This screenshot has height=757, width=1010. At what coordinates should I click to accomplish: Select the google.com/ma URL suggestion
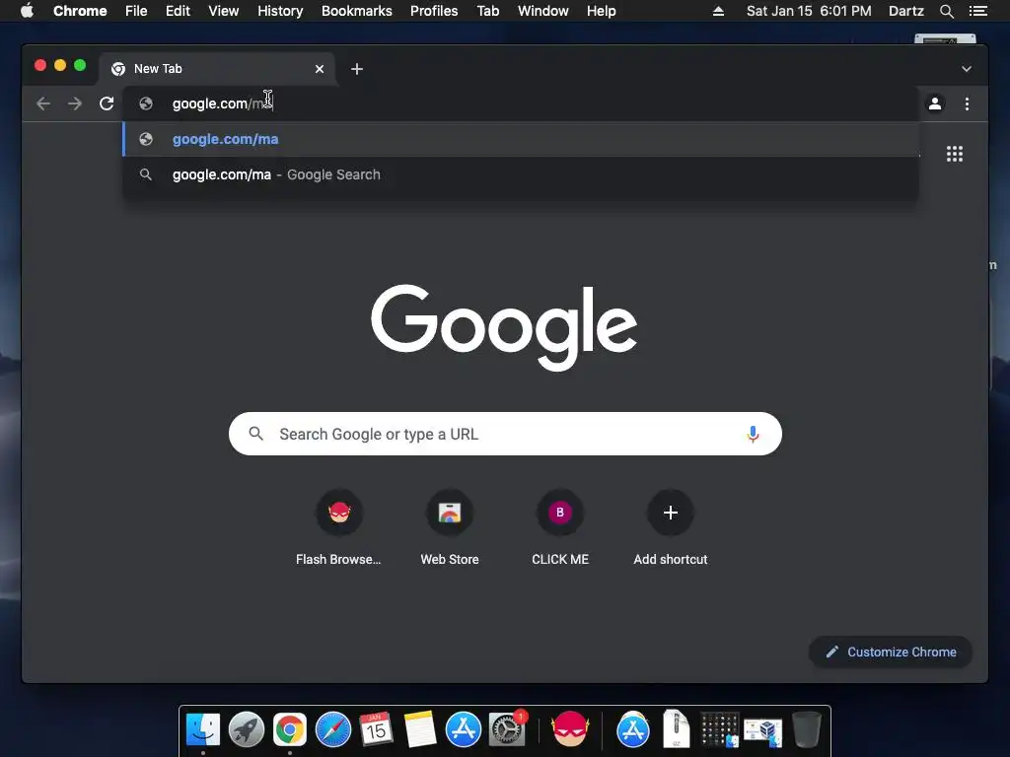(521, 139)
